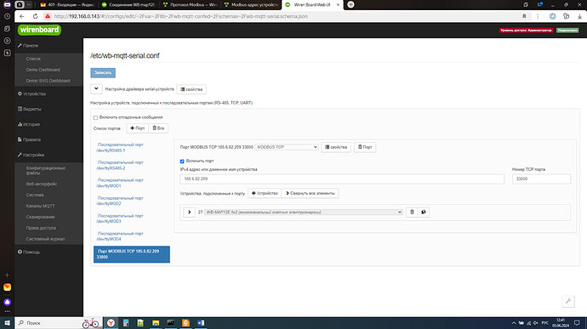The image size is (587, 329).
Task: Click the 'Записать' save button
Action: tap(103, 72)
